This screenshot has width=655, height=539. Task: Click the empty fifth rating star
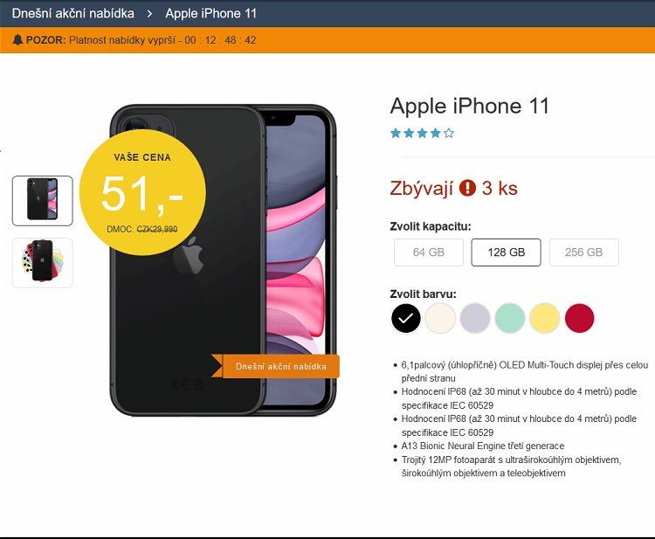[449, 134]
